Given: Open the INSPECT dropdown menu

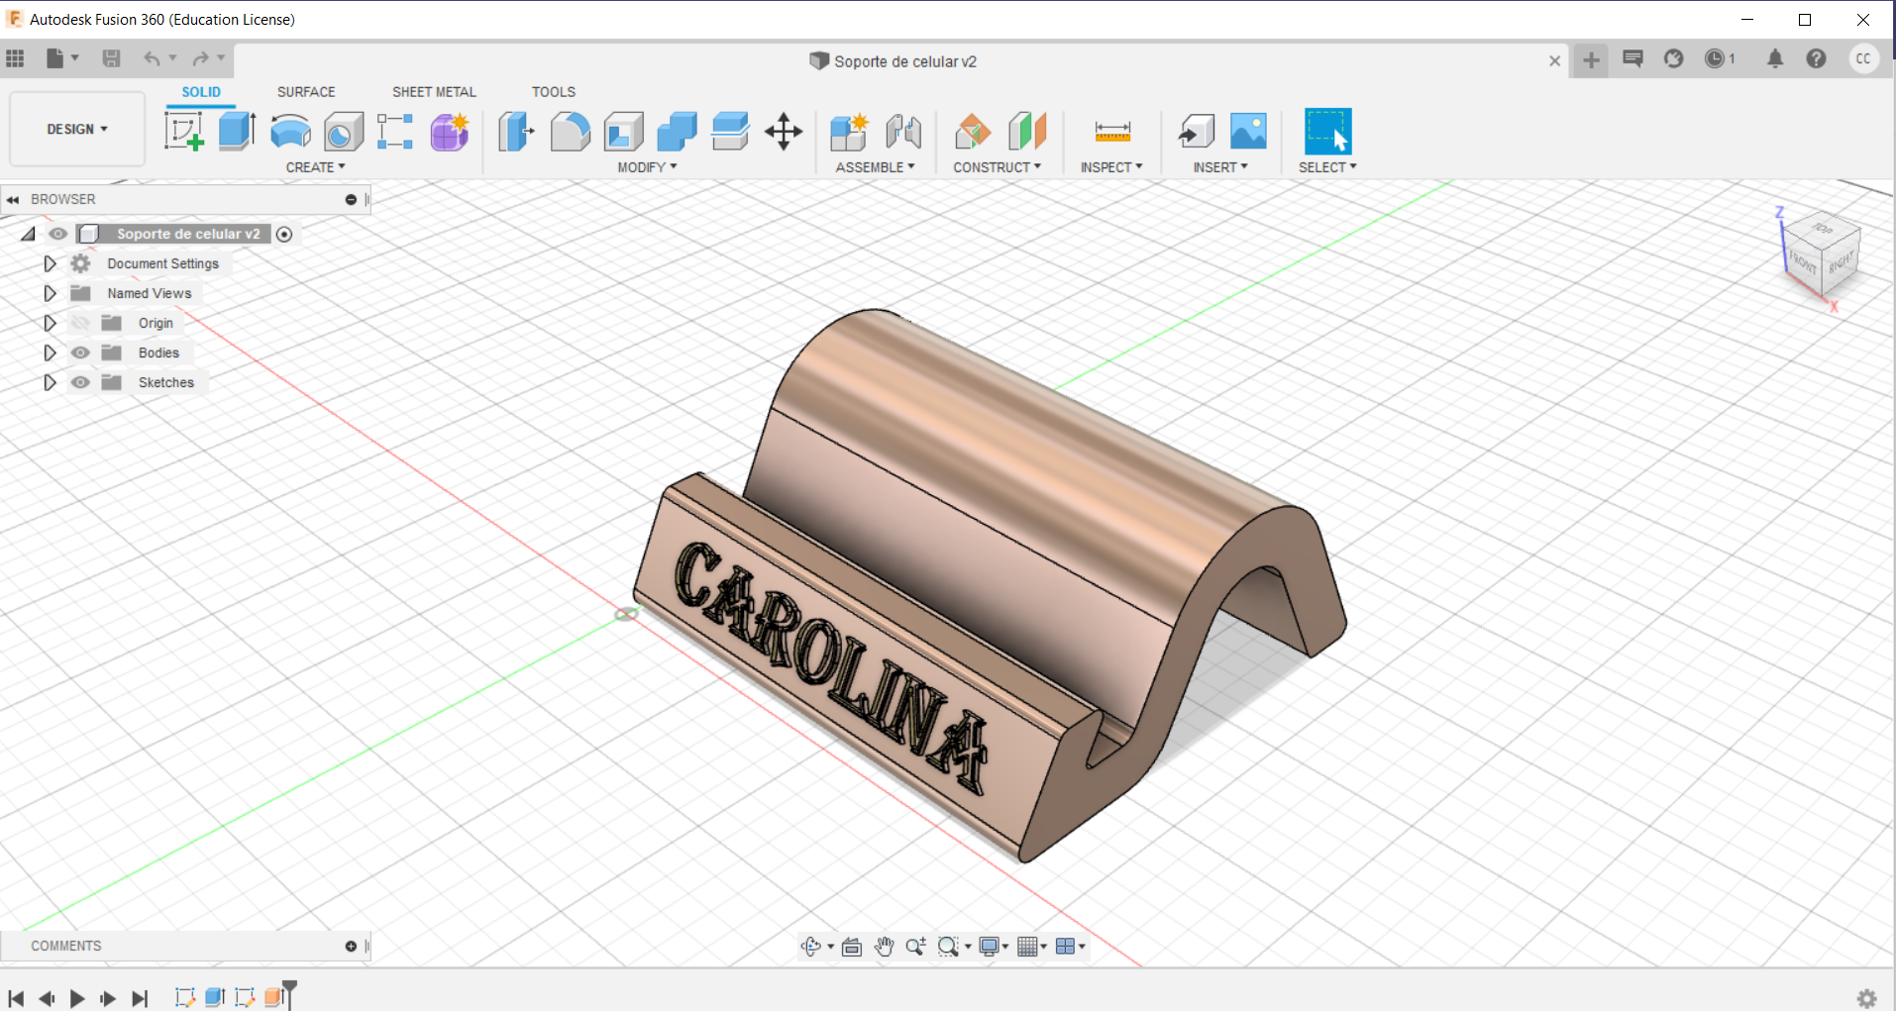Looking at the screenshot, I should coord(1111,167).
